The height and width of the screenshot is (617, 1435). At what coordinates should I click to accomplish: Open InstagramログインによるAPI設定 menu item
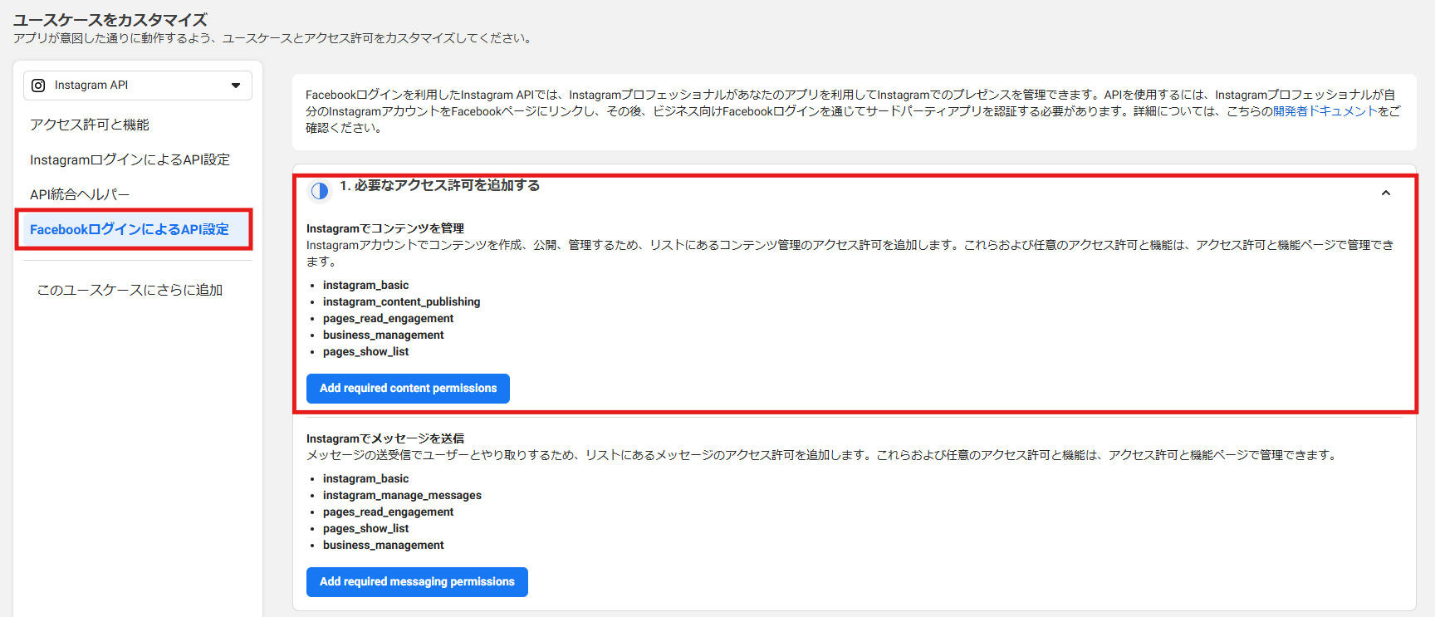pyautogui.click(x=130, y=159)
